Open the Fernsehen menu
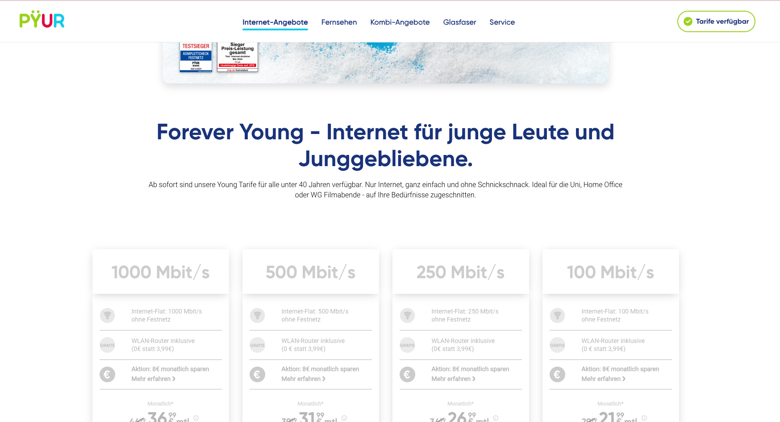This screenshot has height=422, width=780. click(339, 22)
